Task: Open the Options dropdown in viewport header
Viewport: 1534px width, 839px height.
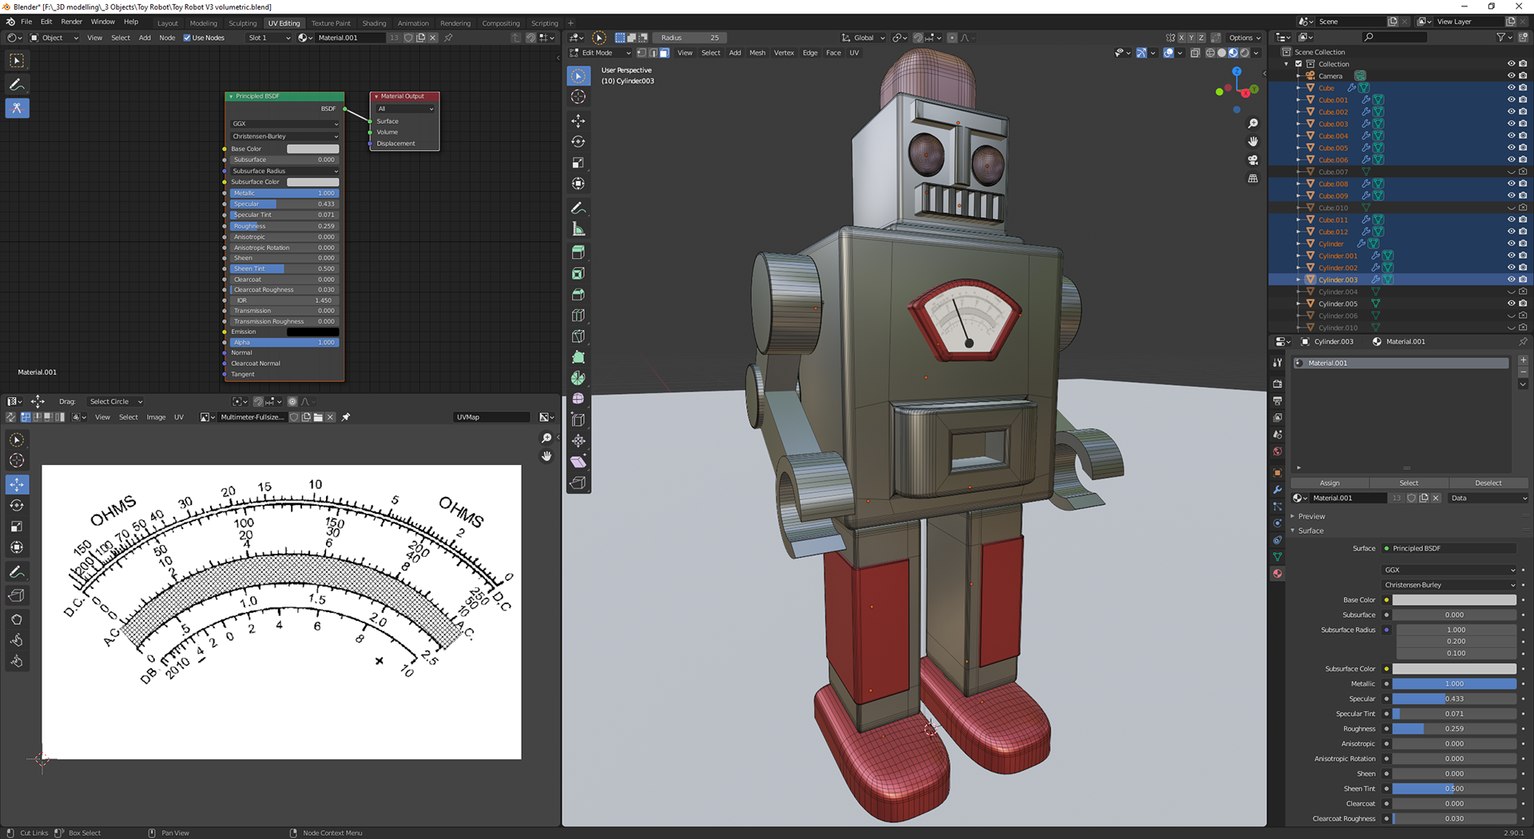Action: point(1245,38)
